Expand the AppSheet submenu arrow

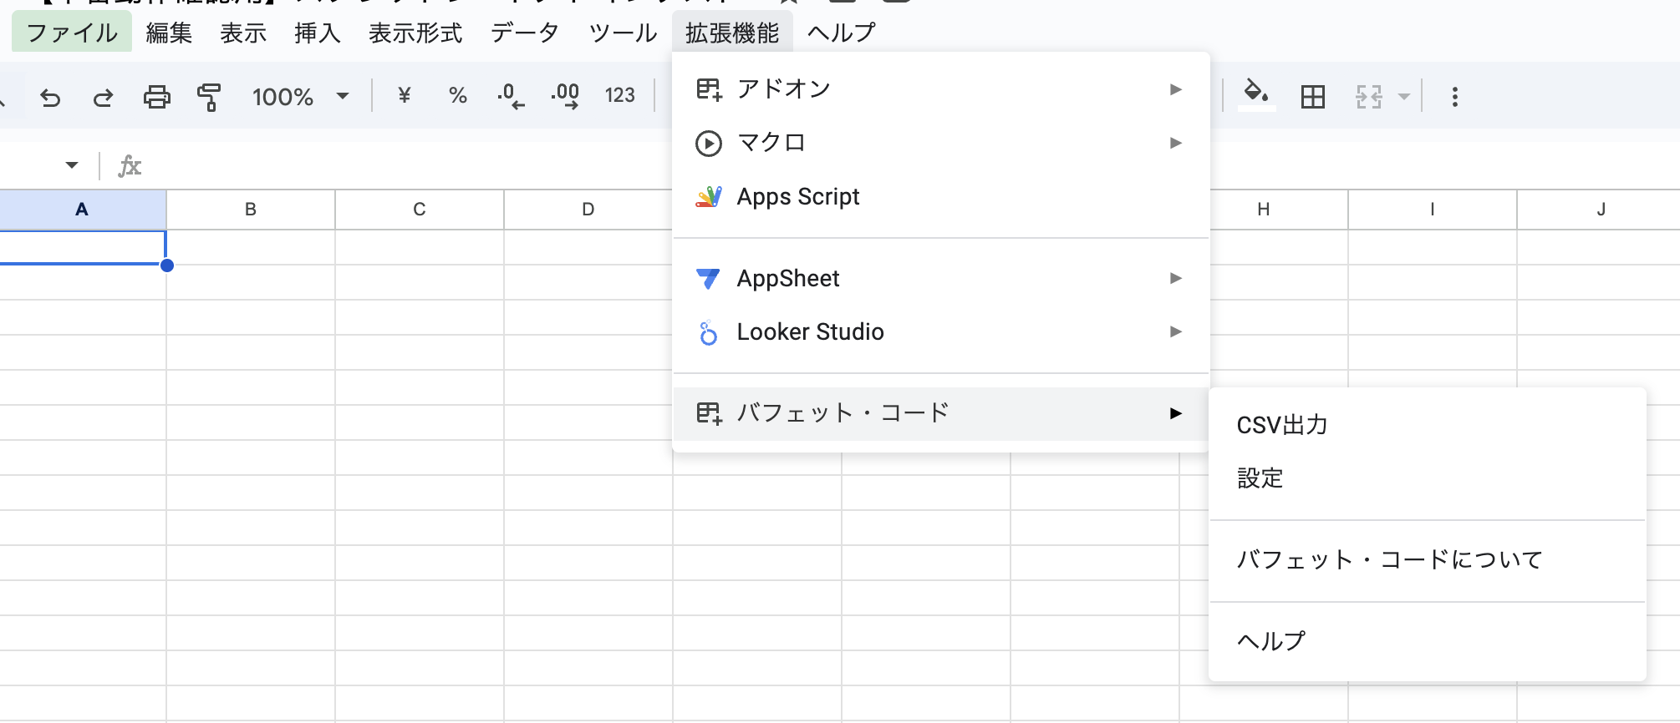[1176, 278]
